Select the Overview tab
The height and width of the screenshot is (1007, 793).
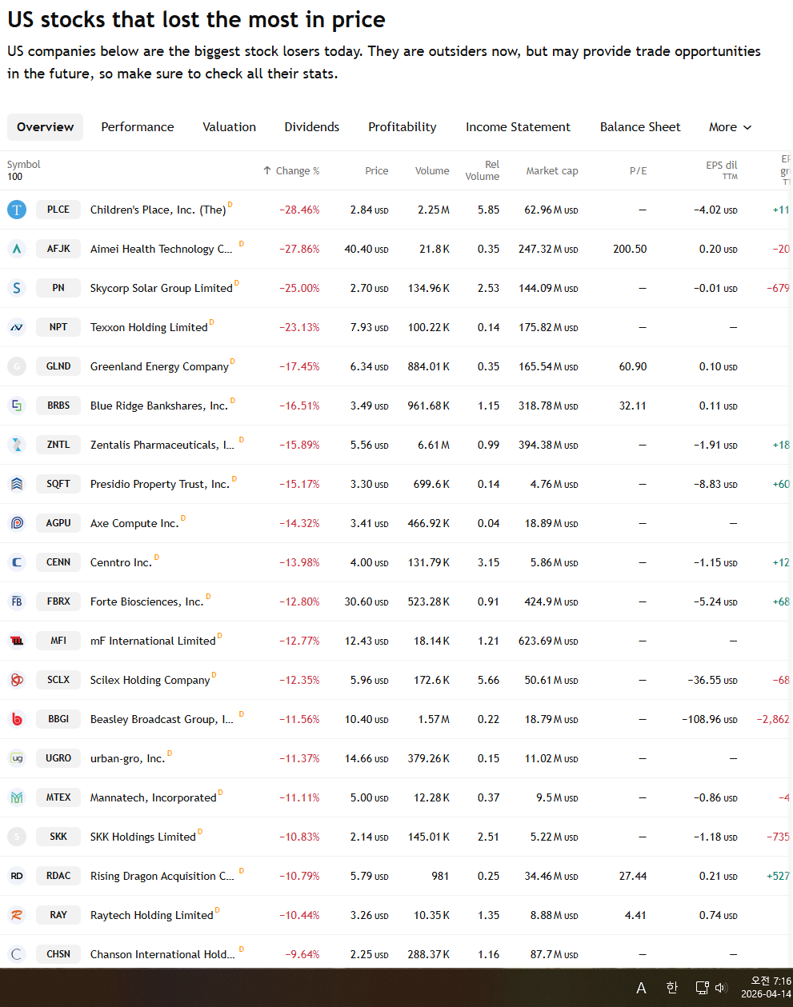coord(46,127)
